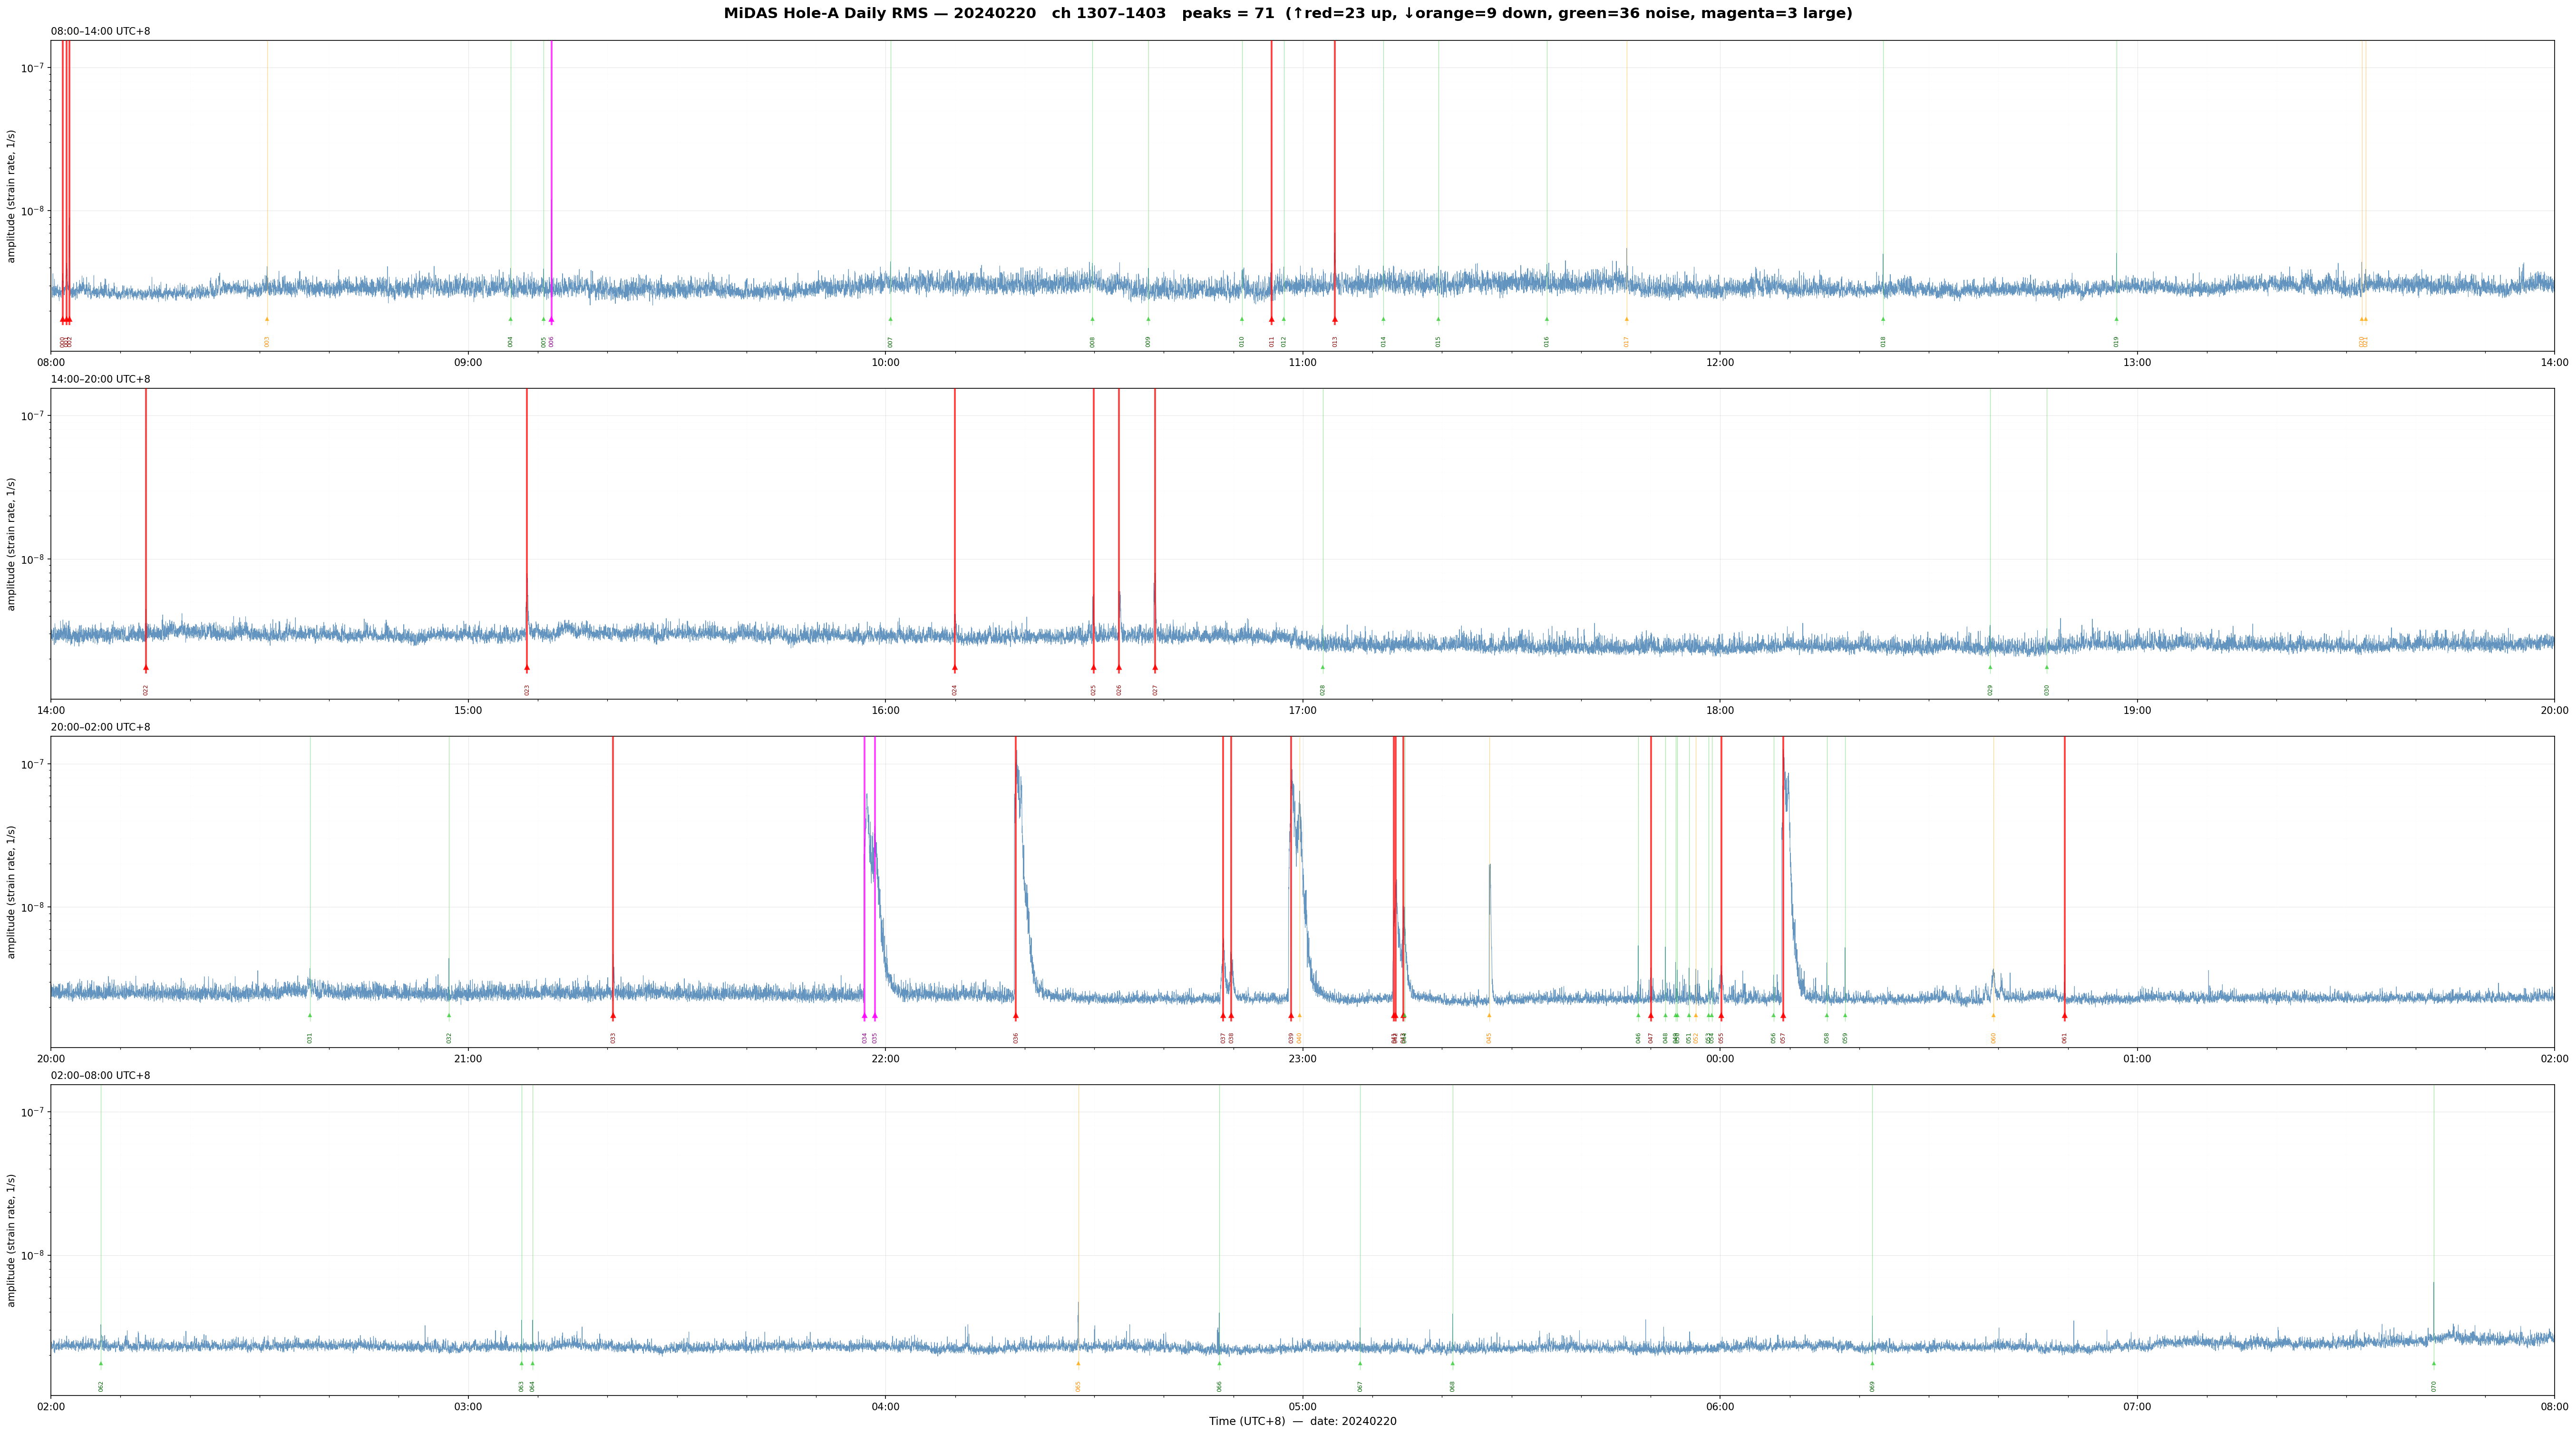Select the green noise marker 031
2576x1434 pixels.
310,1015
